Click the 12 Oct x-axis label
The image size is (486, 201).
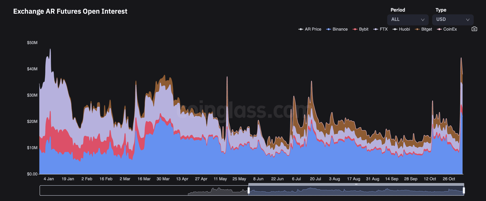pyautogui.click(x=430, y=179)
